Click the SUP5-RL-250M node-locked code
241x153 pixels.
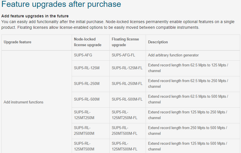pyautogui.click(x=87, y=83)
